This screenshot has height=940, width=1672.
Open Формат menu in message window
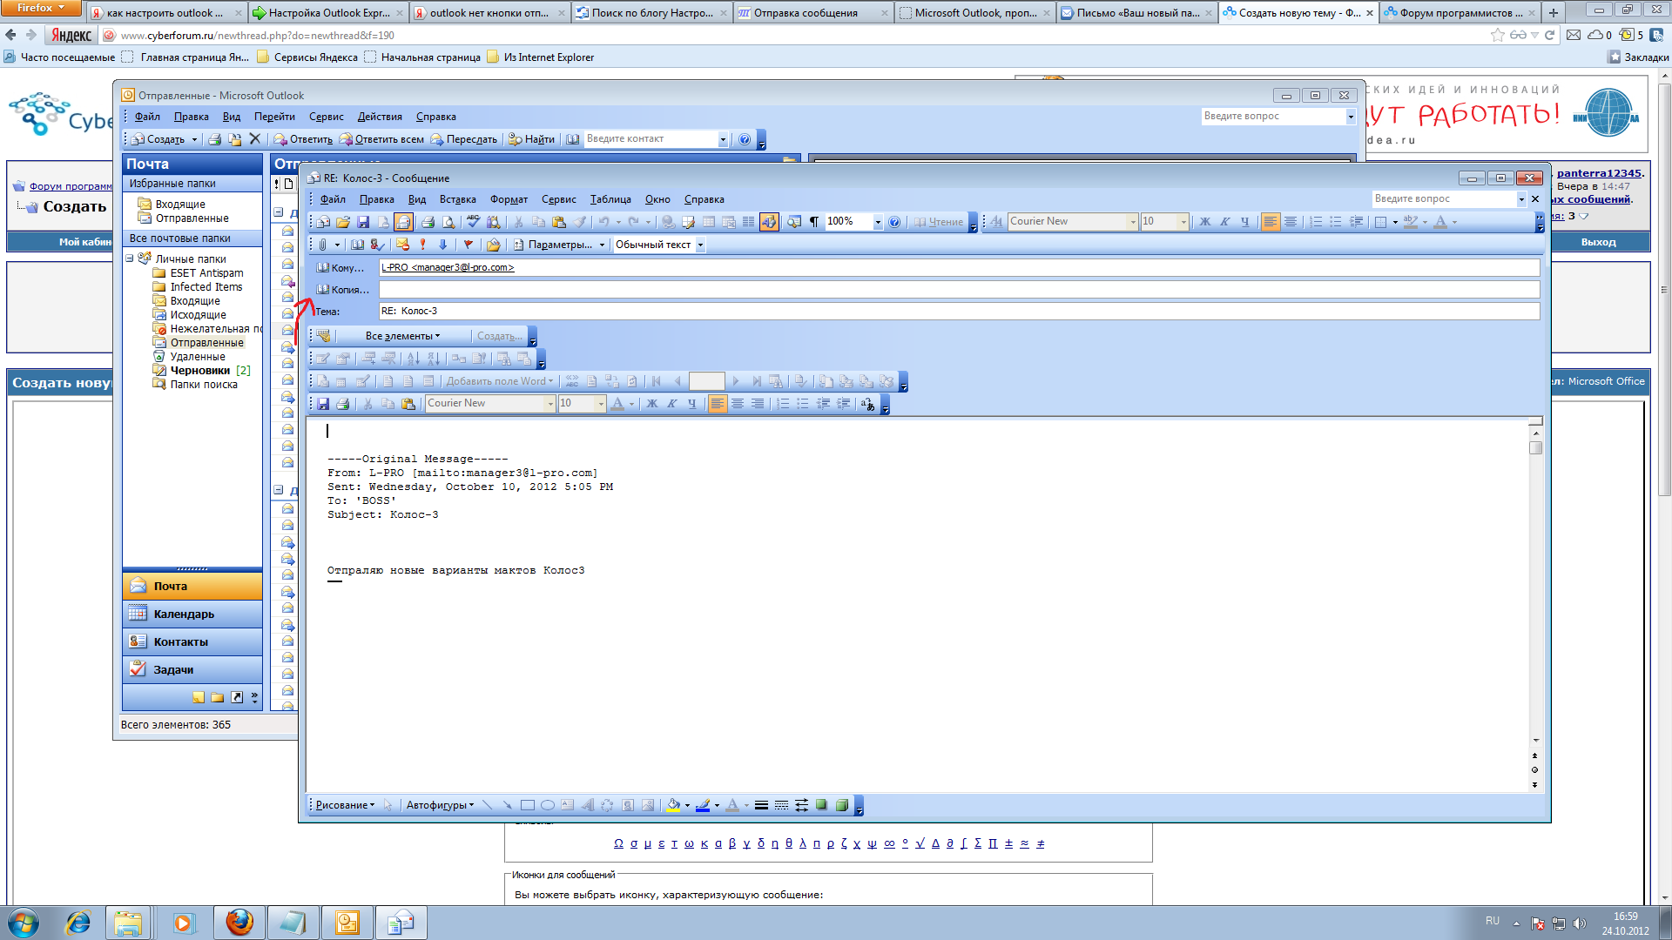pyautogui.click(x=509, y=199)
